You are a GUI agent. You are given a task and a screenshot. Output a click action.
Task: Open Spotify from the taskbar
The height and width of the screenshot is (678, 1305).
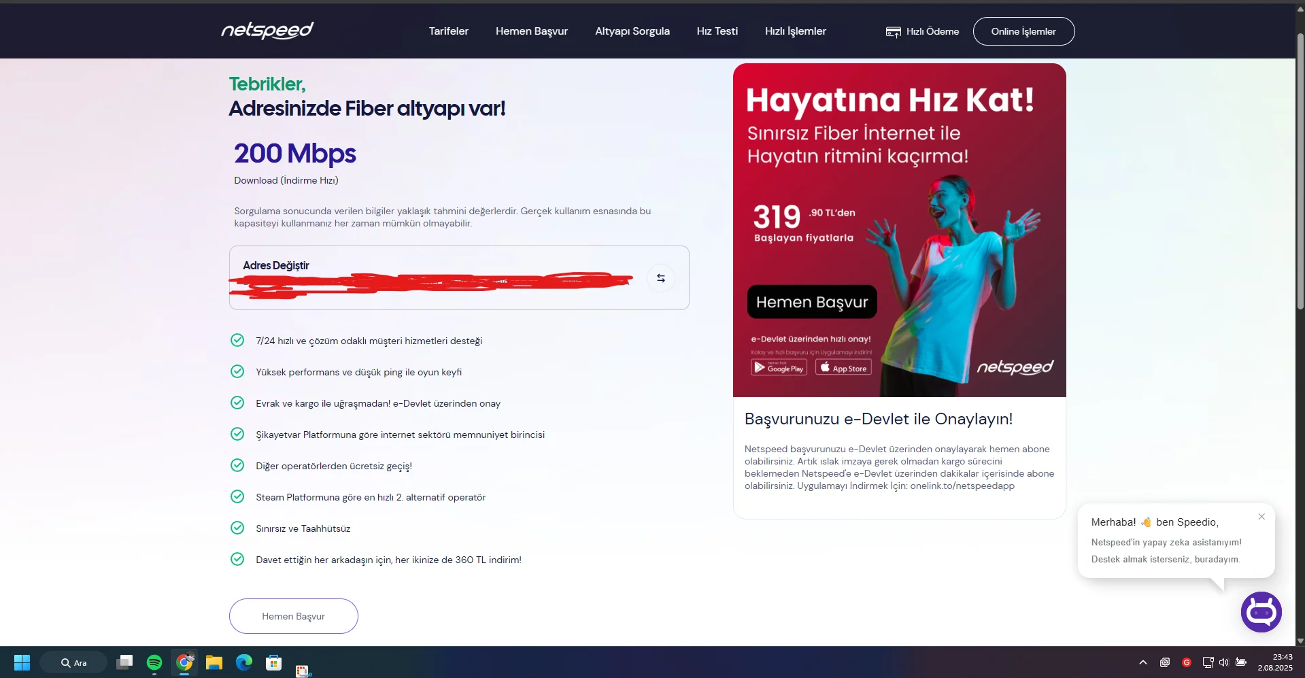click(x=154, y=662)
